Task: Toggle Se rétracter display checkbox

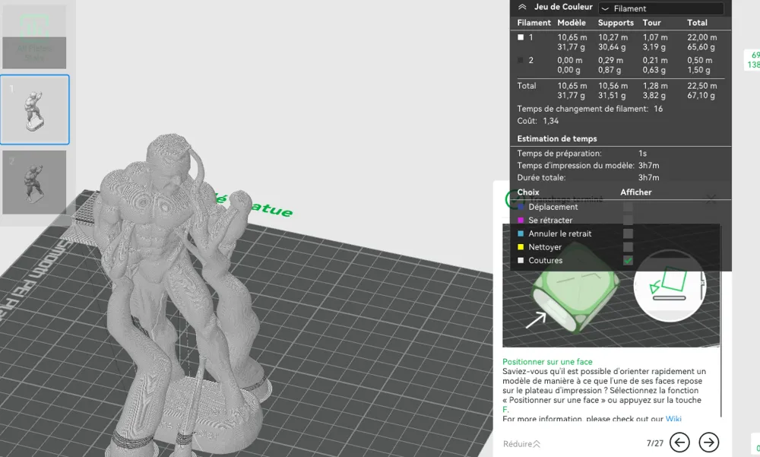Action: (x=628, y=221)
